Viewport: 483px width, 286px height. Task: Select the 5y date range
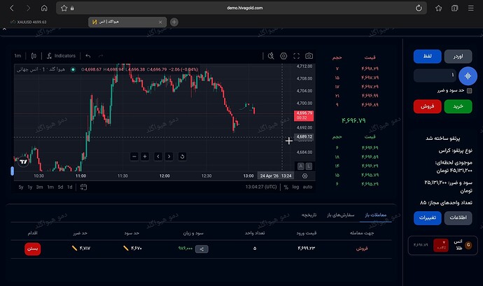pyautogui.click(x=20, y=187)
